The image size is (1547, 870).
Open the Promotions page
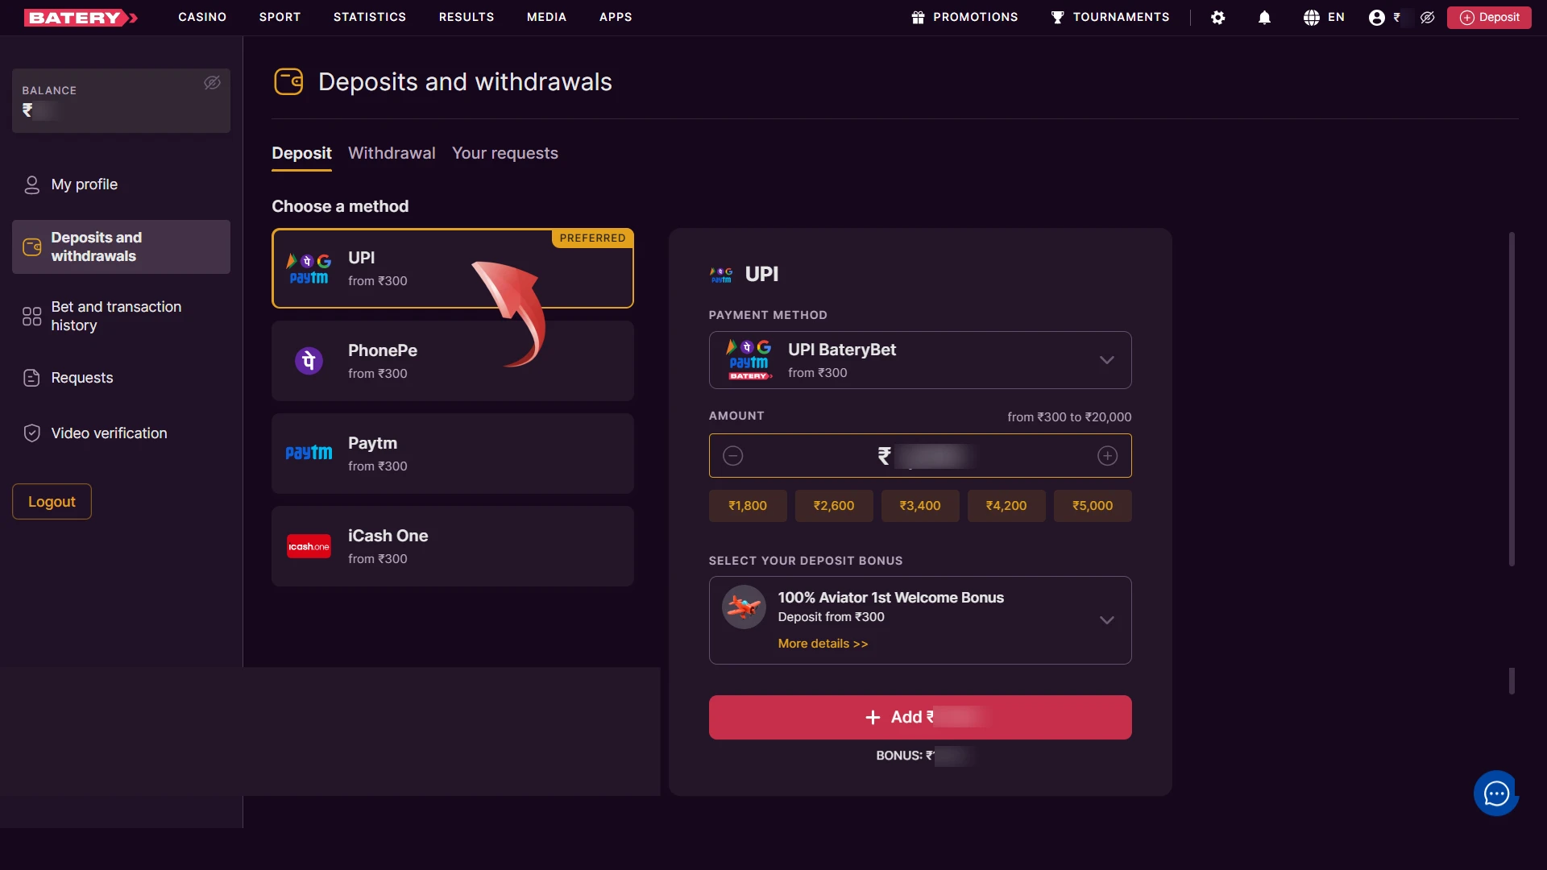click(964, 17)
